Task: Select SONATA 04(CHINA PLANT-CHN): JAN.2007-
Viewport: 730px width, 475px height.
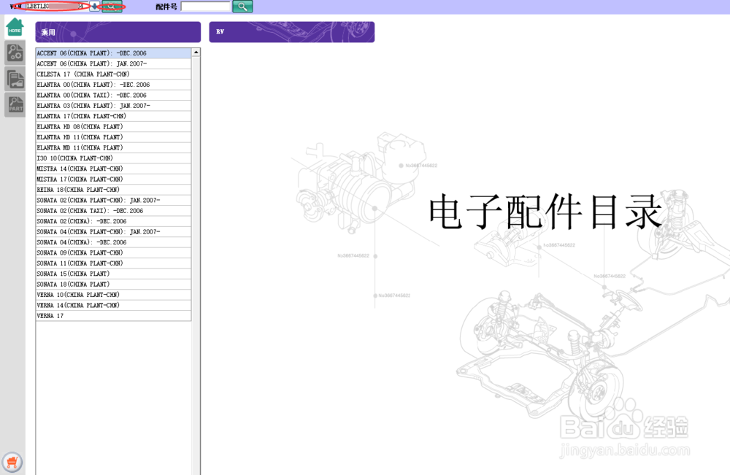Action: [x=113, y=232]
